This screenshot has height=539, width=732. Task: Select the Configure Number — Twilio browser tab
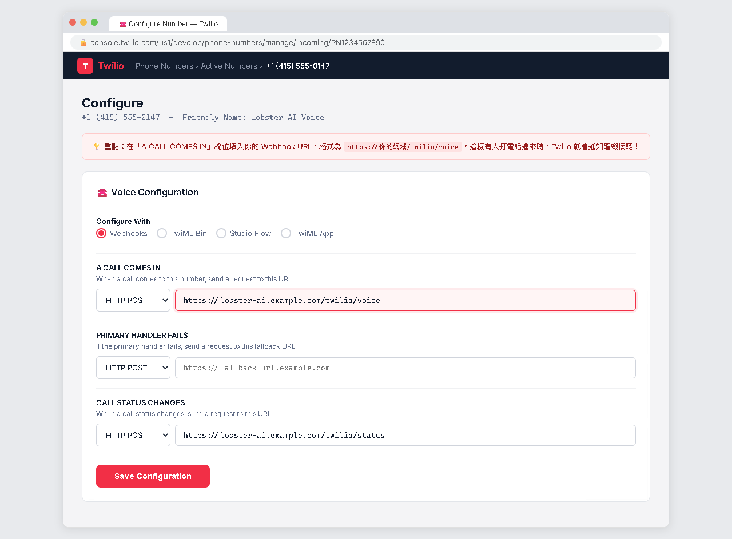click(x=168, y=24)
